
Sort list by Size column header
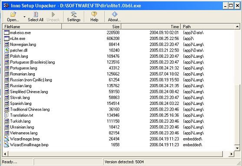click(x=91, y=26)
